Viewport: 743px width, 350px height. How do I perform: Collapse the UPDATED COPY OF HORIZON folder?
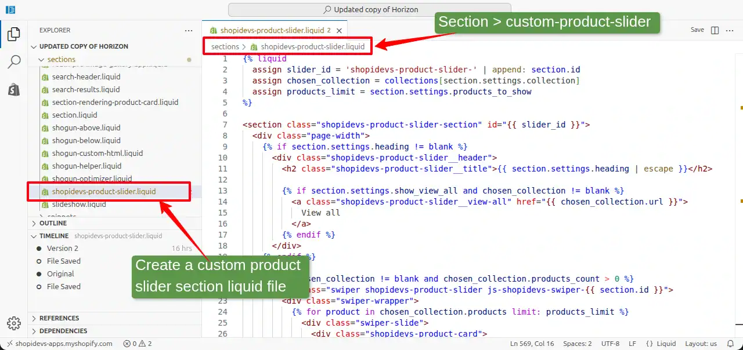(84, 46)
